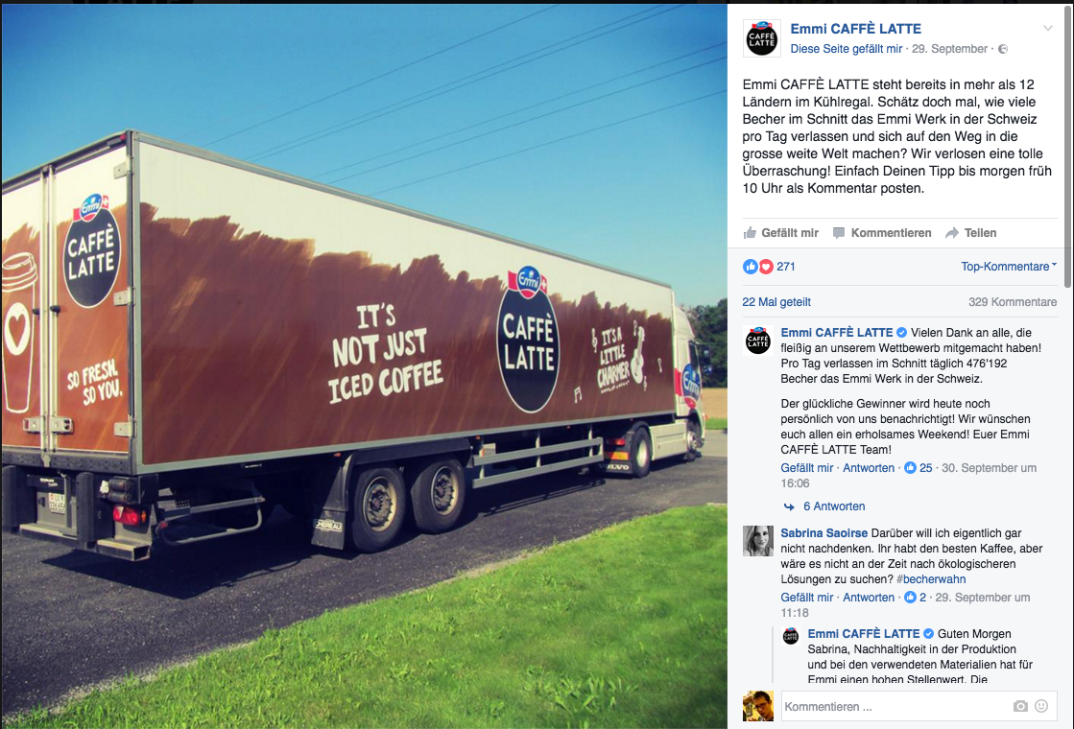The height and width of the screenshot is (729, 1074).
Task: Open the emoji smiley picker
Action: 1041,706
